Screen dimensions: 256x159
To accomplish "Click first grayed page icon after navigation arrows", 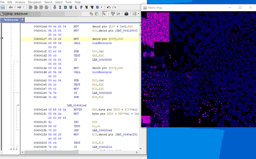I will [x=30, y=7].
